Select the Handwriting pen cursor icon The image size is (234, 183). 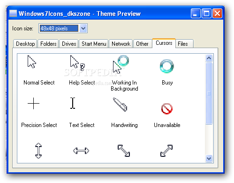tap(120, 105)
